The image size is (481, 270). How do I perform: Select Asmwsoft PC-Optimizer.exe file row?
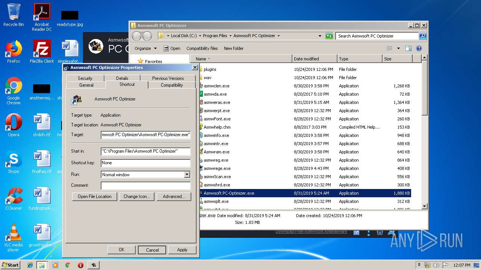pyautogui.click(x=304, y=193)
